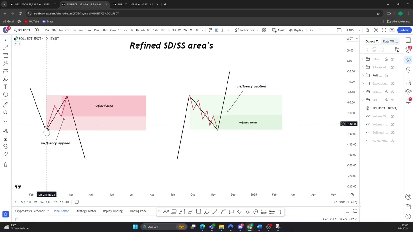Screen dimensions: 413x232
Task: Unlock the Refin... folder lock icon
Action: pyautogui.click(x=386, y=75)
